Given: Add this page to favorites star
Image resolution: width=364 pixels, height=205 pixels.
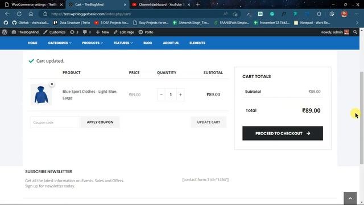Looking at the screenshot, I should [235, 14].
